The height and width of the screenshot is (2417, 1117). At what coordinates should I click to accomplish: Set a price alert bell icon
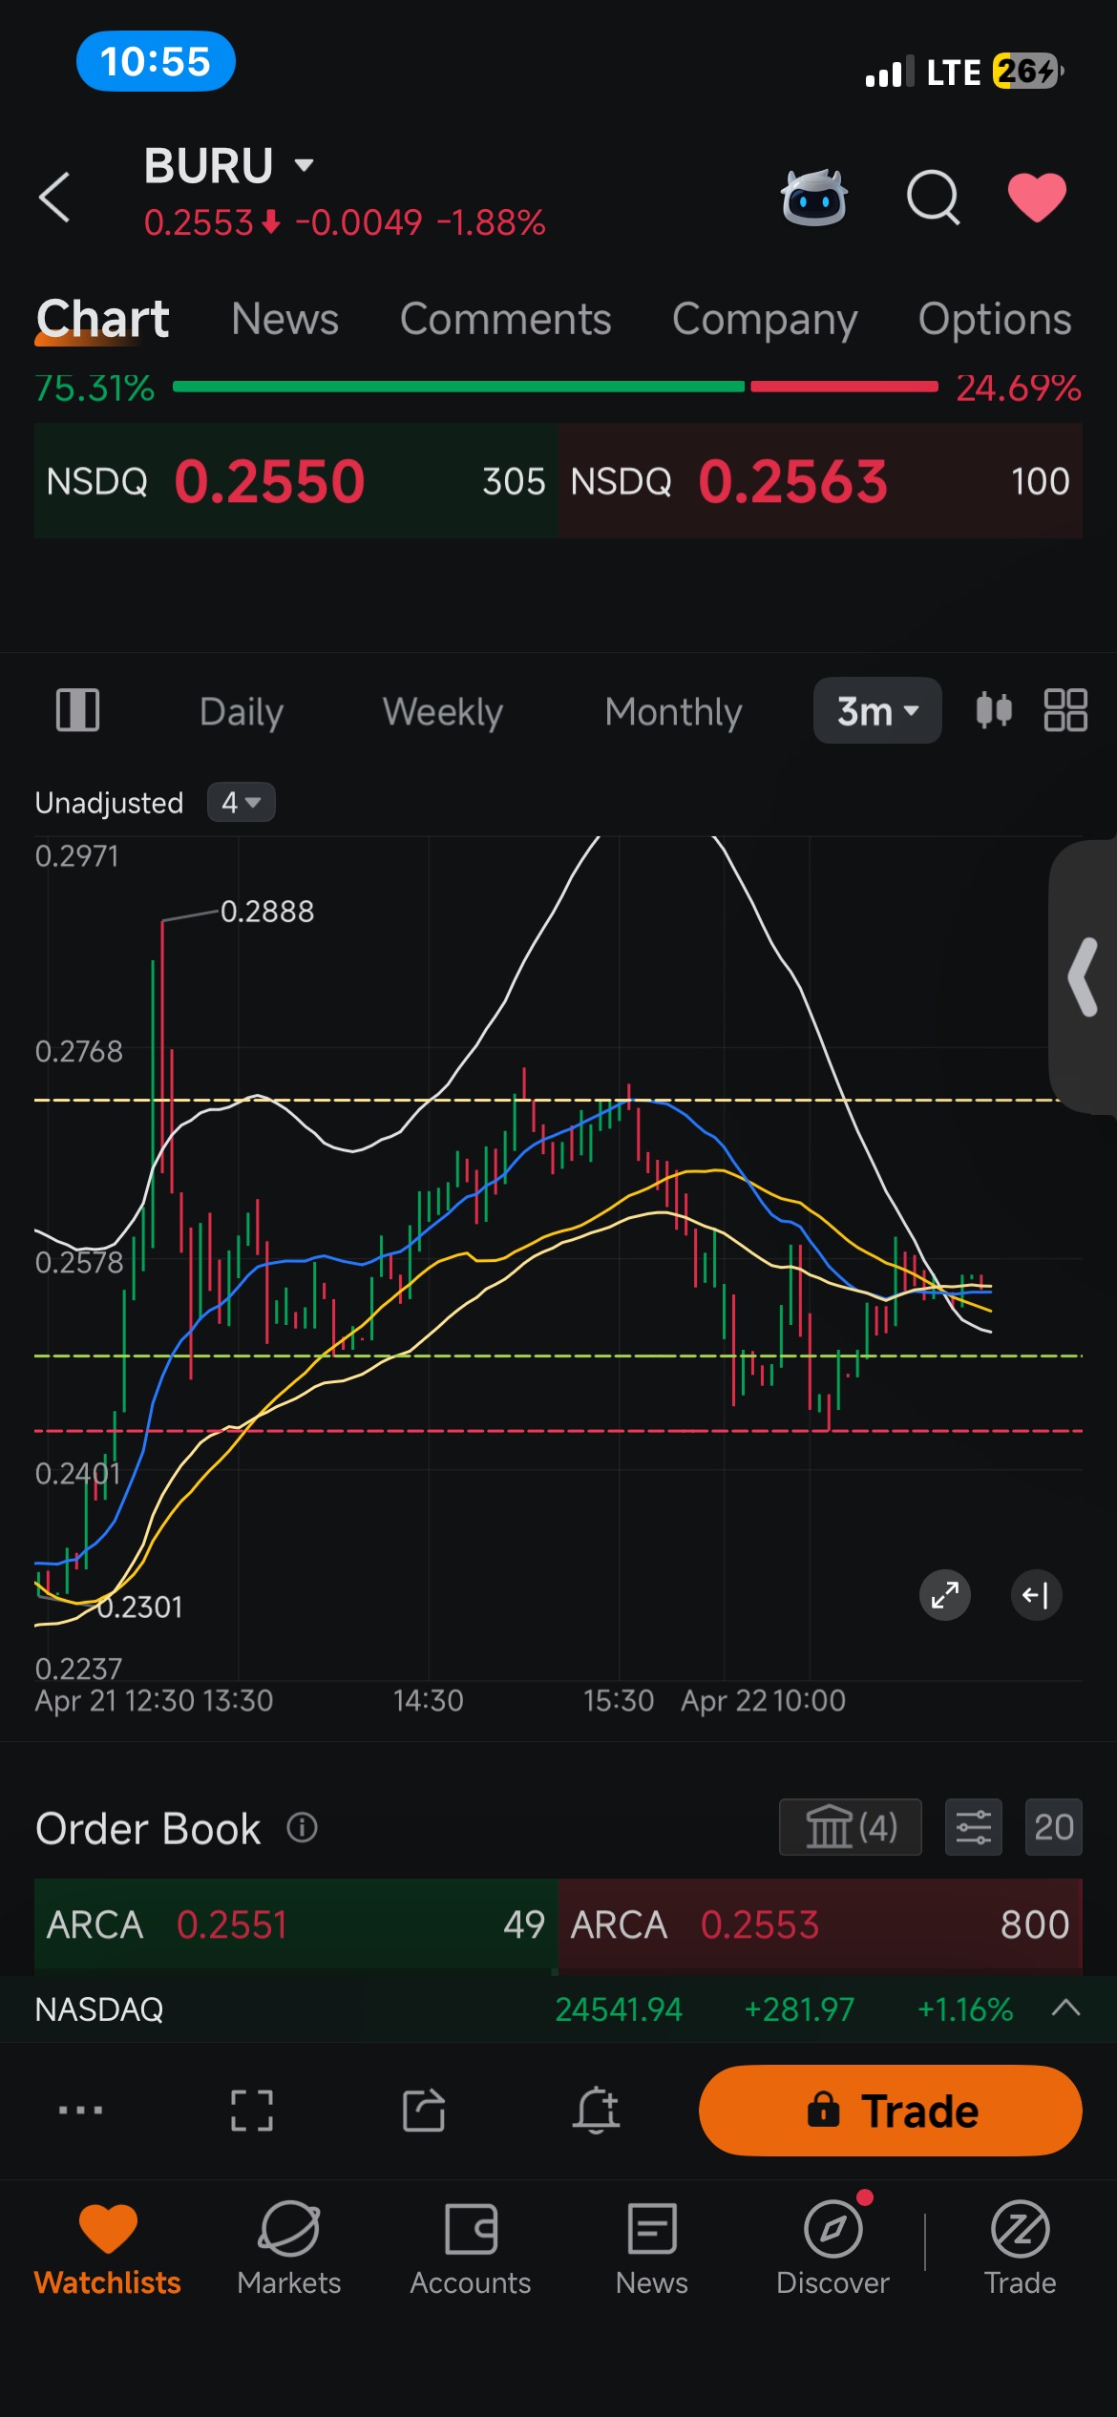pos(597,2110)
